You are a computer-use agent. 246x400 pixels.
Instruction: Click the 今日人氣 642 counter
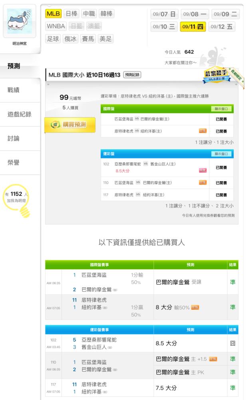point(179,52)
